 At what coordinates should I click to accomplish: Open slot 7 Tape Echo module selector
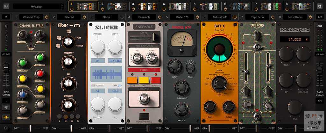pos(257,17)
